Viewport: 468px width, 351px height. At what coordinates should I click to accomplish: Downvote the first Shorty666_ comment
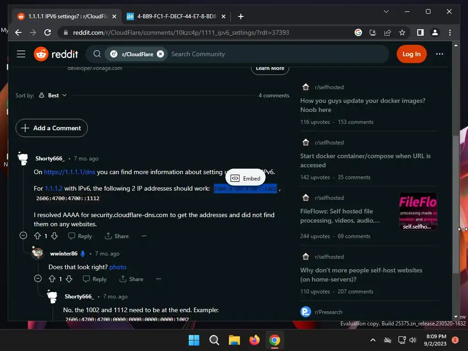[x=54, y=236]
